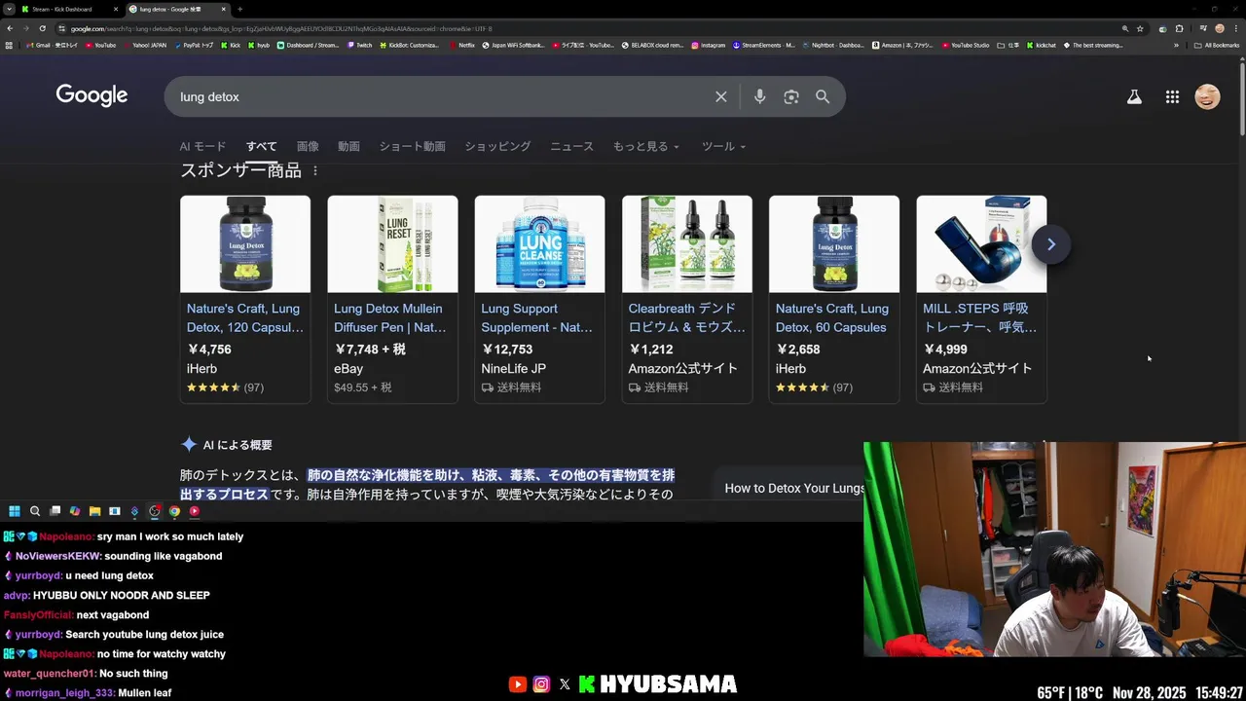1246x701 pixels.
Task: Switch to 動画 results tab
Action: pos(348,146)
